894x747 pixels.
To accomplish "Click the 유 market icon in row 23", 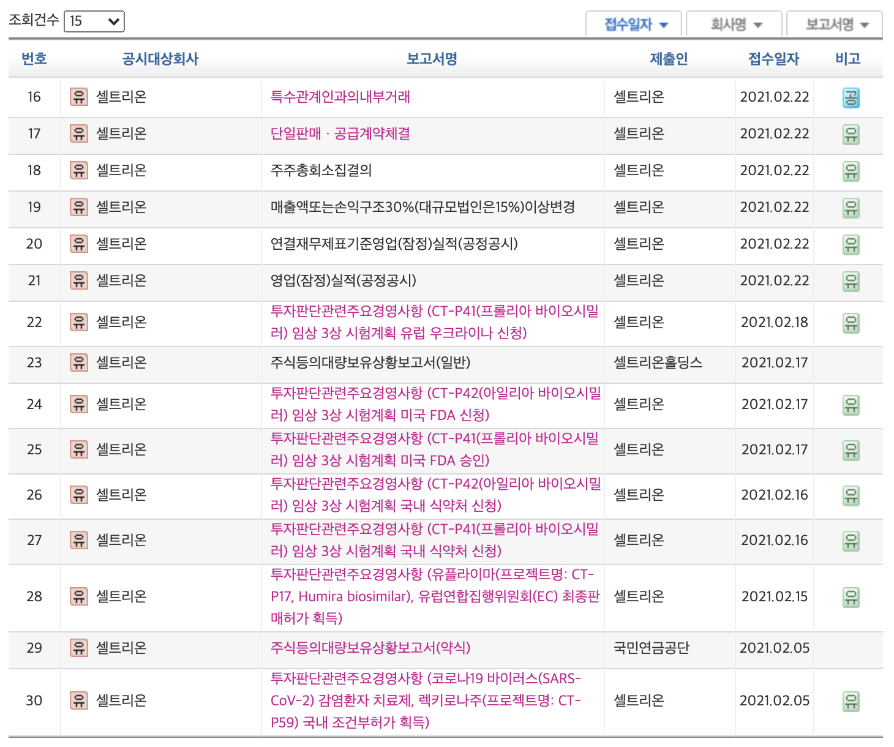I will [79, 362].
